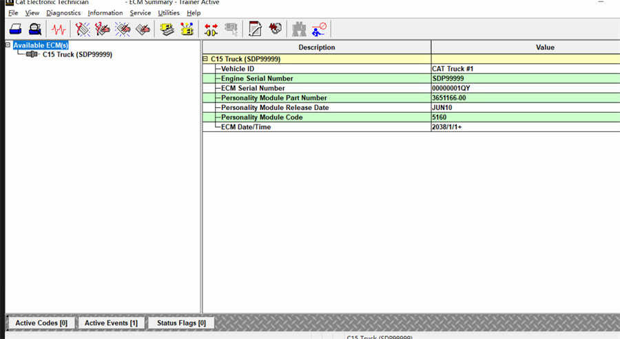This screenshot has height=339, width=620.
Task: Open the notepad-with-pencil toolbar icon
Action: (255, 30)
